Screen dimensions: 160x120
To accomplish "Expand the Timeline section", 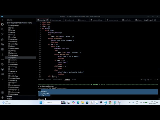I will coord(20,99).
